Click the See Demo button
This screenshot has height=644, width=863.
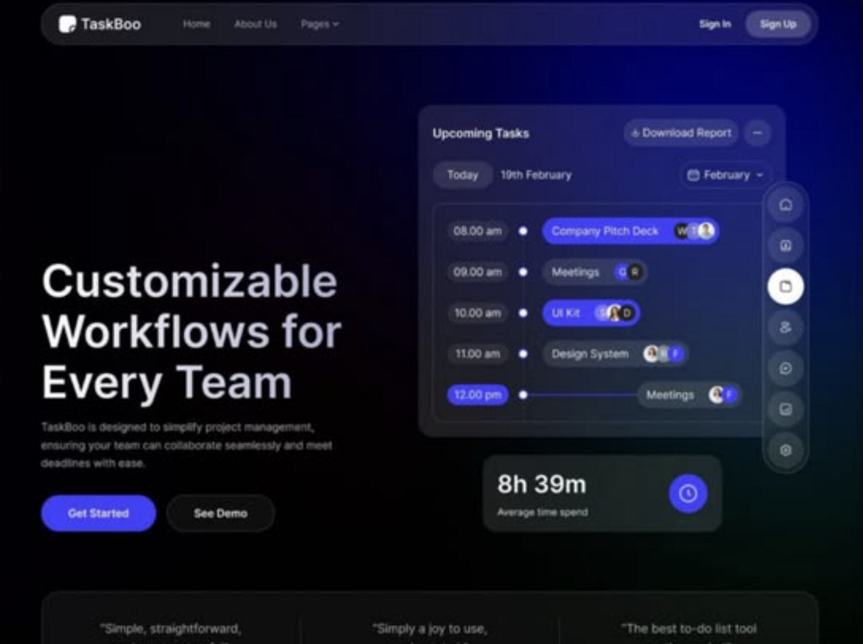[220, 513]
